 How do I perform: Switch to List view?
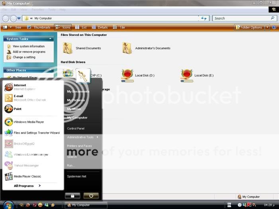[x=81, y=27]
